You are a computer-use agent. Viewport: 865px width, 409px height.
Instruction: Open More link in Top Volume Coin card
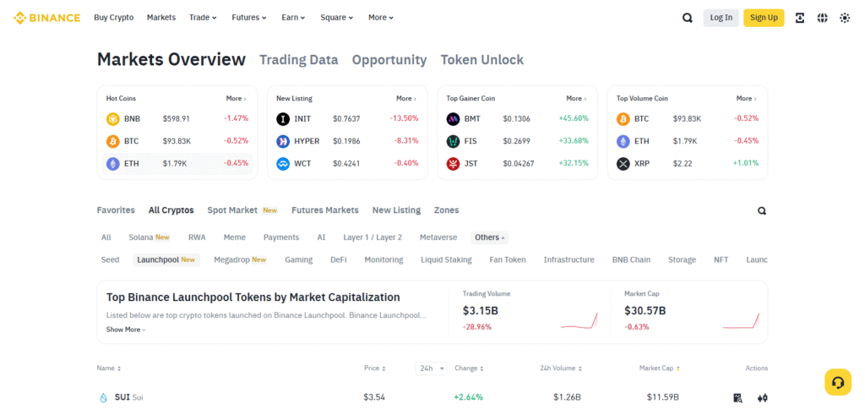coord(747,98)
